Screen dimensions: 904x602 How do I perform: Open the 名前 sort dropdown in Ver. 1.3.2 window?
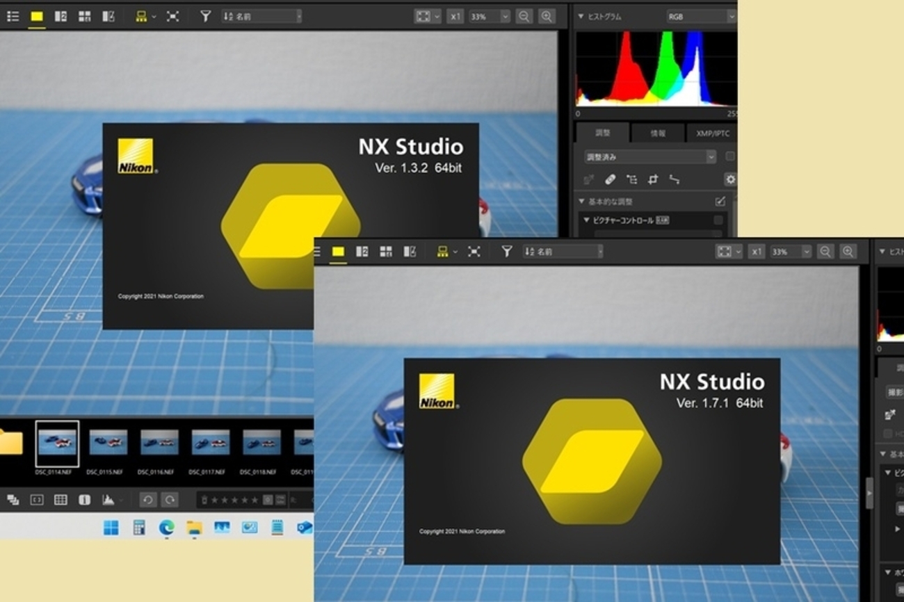click(x=261, y=16)
